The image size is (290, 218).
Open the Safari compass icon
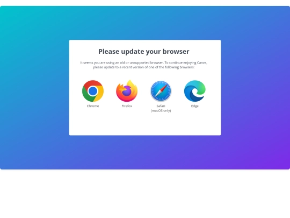tap(161, 91)
